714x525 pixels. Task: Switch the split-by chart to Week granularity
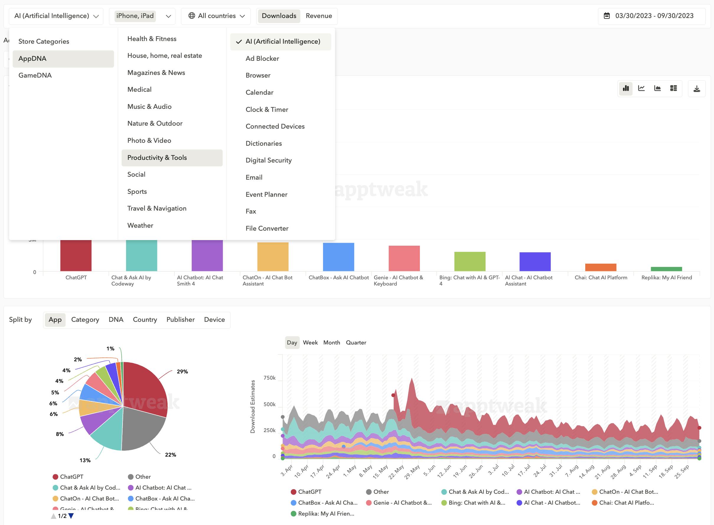pyautogui.click(x=310, y=343)
